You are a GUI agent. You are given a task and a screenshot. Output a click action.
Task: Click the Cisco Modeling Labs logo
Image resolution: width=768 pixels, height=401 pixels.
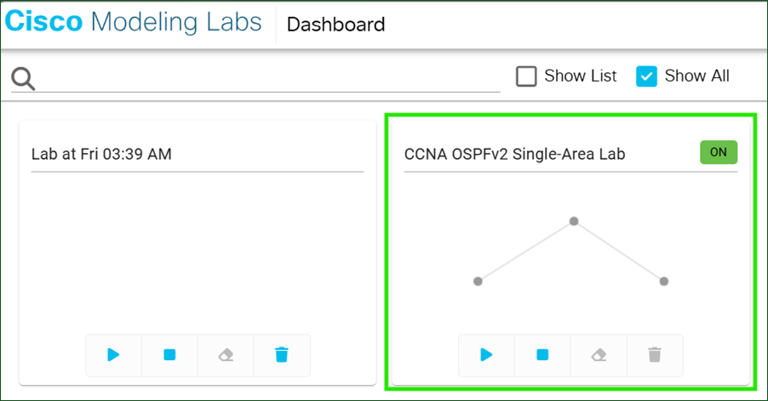pyautogui.click(x=134, y=23)
